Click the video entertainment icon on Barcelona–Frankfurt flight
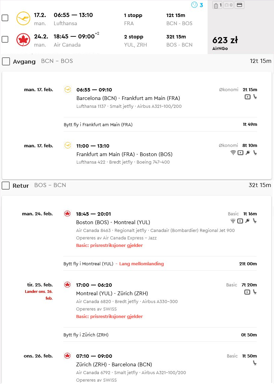Screen dimensions: 274x384 (247, 97)
